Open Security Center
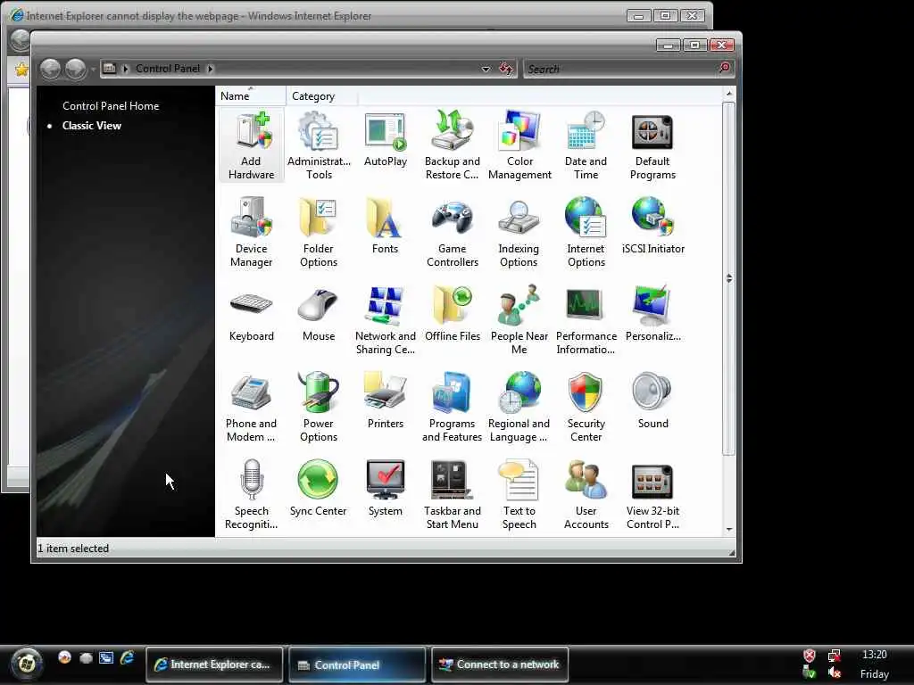 click(x=586, y=408)
